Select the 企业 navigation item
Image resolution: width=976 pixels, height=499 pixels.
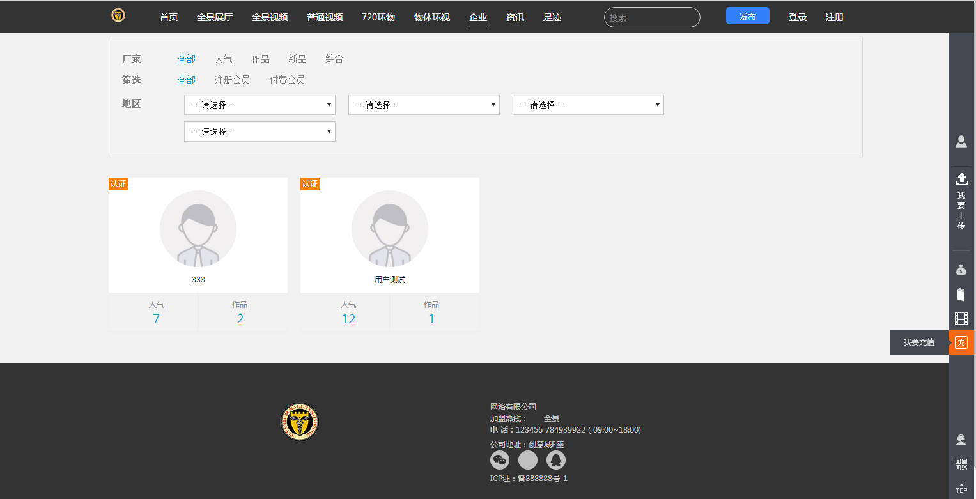[x=478, y=17]
